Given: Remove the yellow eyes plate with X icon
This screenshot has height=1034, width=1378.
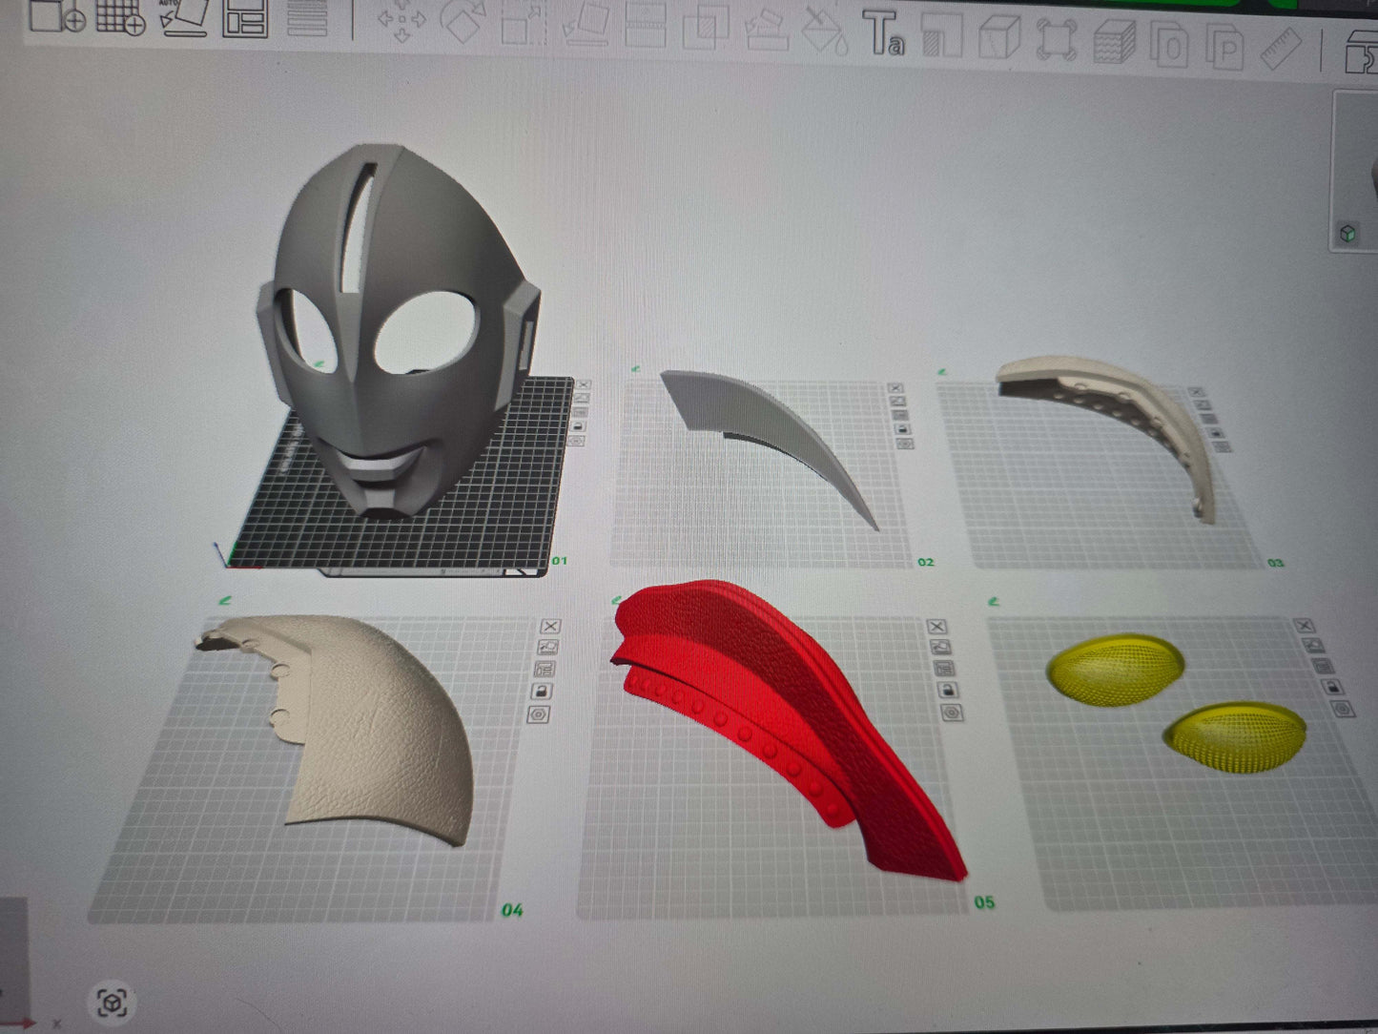Looking at the screenshot, I should [1305, 626].
